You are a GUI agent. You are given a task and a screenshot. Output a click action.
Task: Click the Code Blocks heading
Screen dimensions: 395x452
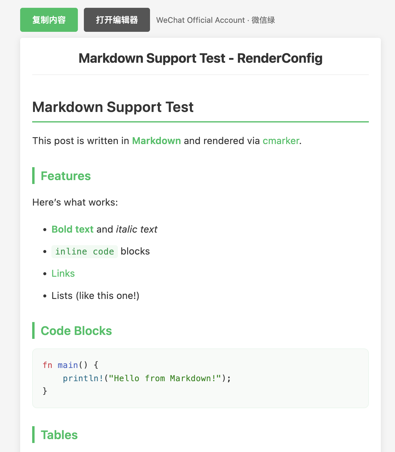[76, 331]
